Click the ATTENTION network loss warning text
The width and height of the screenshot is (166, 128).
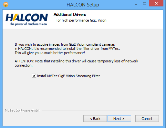point(76,63)
